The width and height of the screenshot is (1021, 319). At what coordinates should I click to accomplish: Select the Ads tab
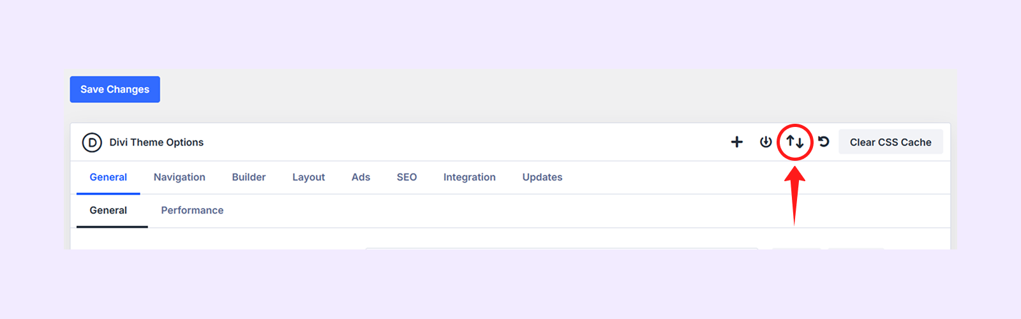361,177
